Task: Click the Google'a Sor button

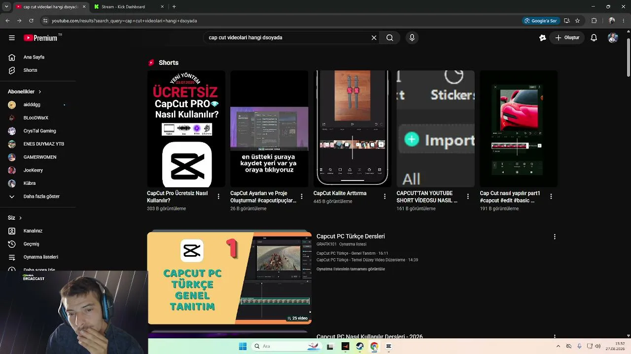Action: [x=541, y=21]
